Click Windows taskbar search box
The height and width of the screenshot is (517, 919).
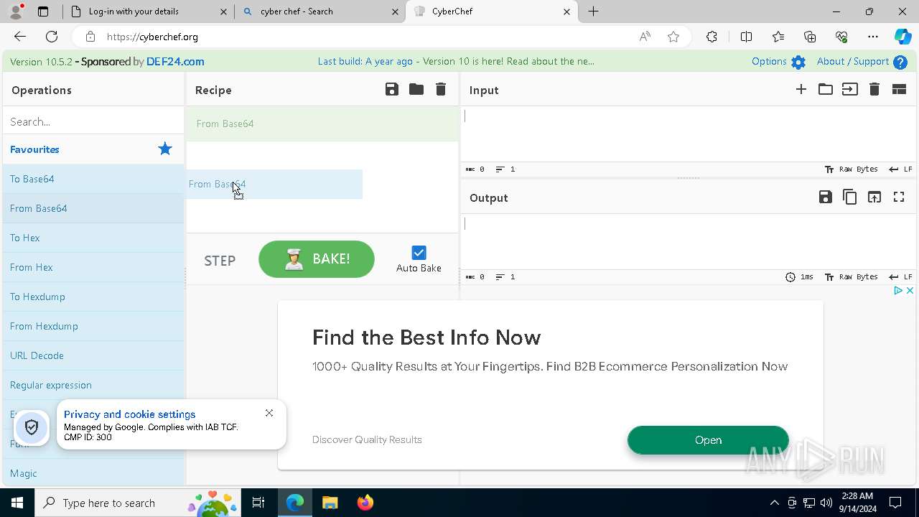[136, 503]
